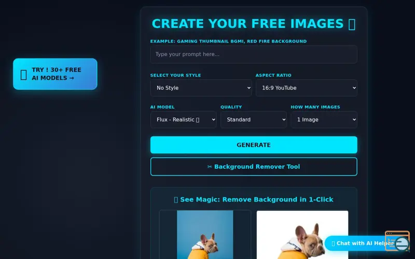Click the example gaming thumbnail label
The width and height of the screenshot is (415, 259).
click(228, 41)
